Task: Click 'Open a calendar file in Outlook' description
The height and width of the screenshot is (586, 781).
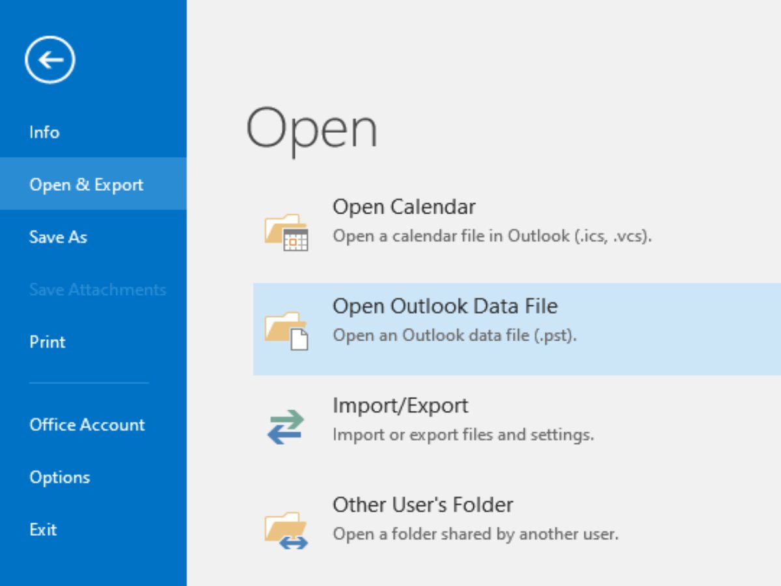Action: tap(493, 236)
